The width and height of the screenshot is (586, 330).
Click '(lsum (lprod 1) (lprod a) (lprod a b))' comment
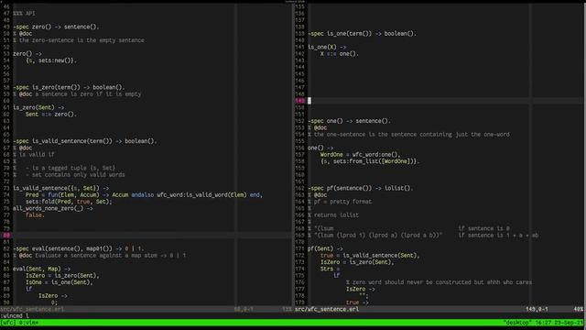[378, 236]
